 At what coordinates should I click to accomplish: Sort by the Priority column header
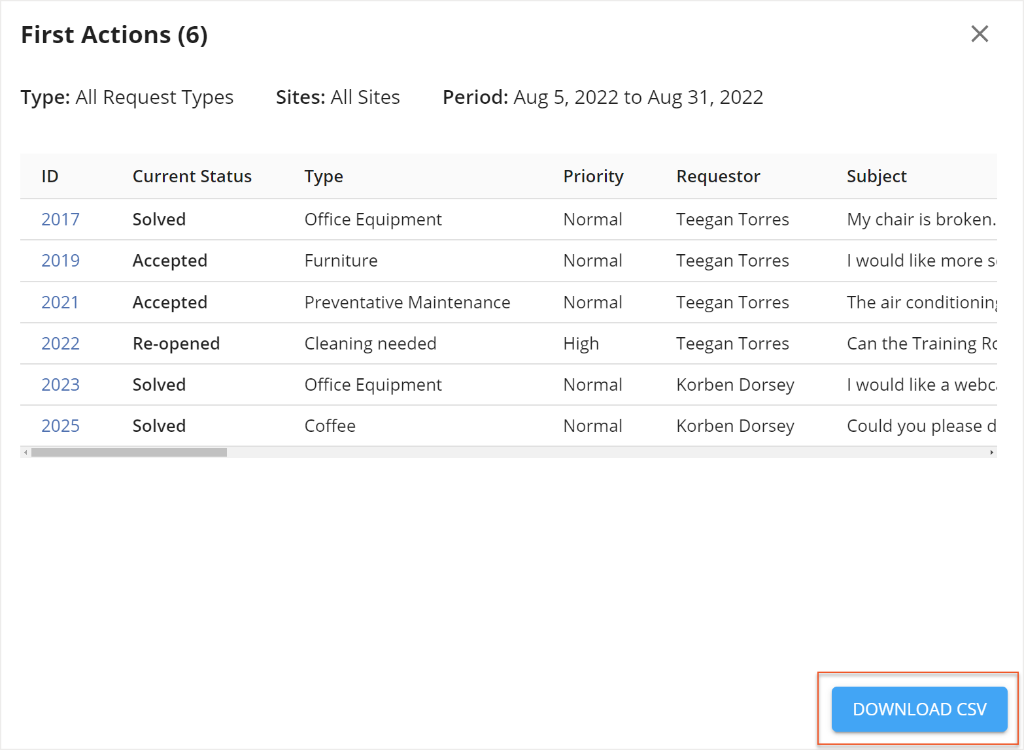point(593,176)
